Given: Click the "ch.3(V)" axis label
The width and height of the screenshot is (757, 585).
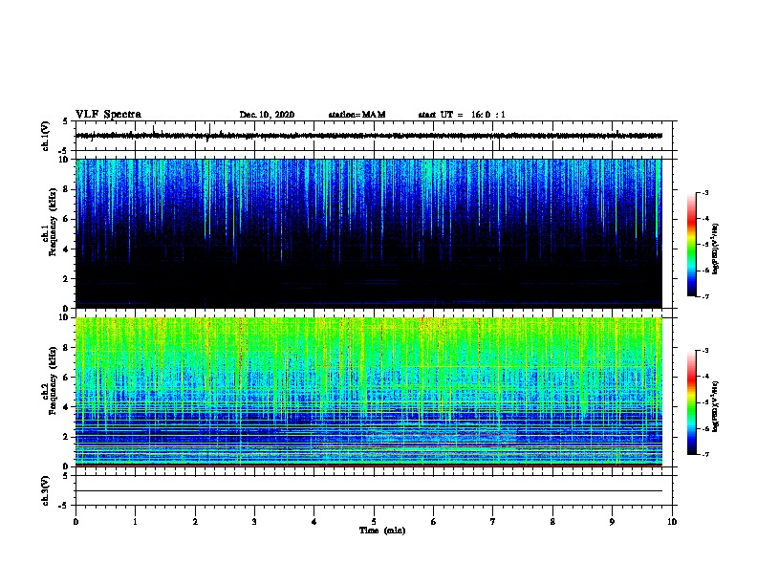Looking at the screenshot, I should coord(45,490).
